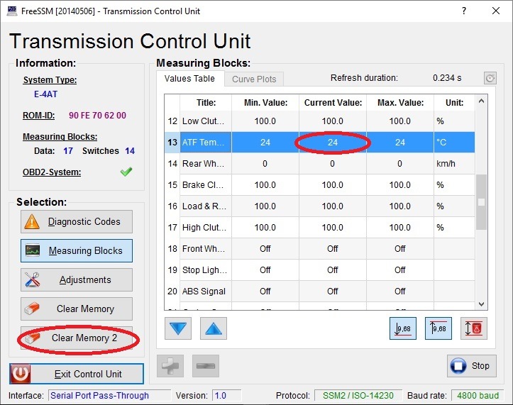The image size is (513, 405).
Task: Click the Clear Memory button
Action: pyautogui.click(x=77, y=309)
